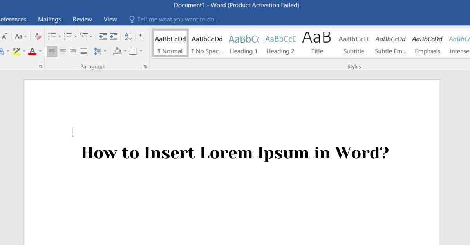Apply numbered list formatting
Image resolution: width=470 pixels, height=245 pixels.
pyautogui.click(x=68, y=37)
